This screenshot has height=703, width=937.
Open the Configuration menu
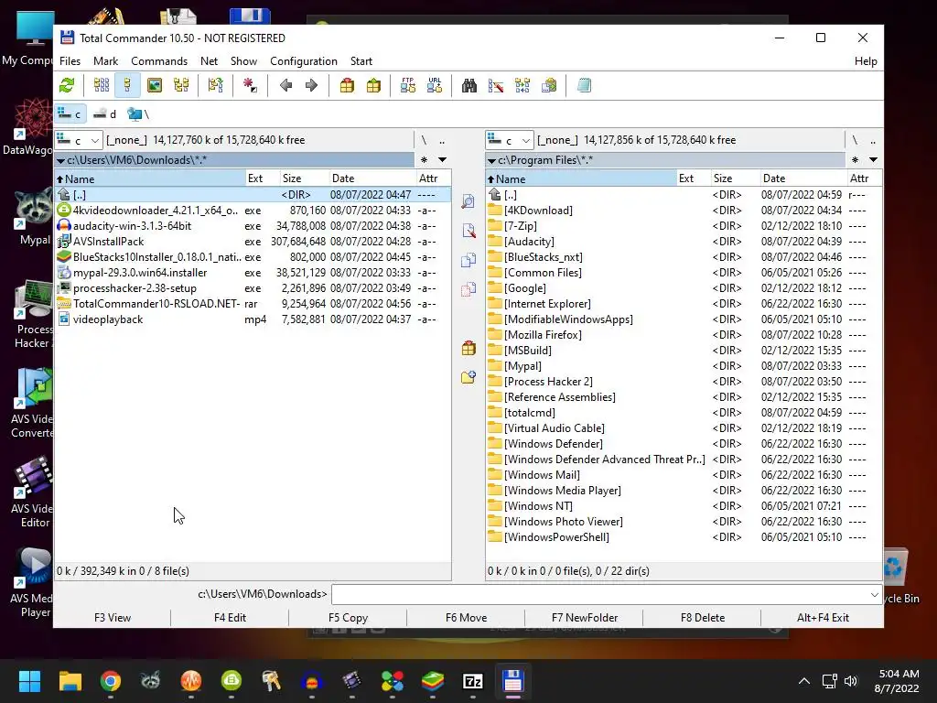pyautogui.click(x=304, y=61)
